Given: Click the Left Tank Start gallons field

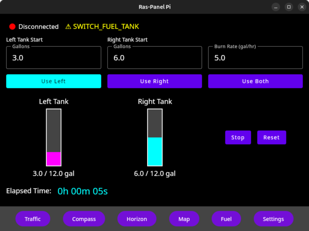Looking at the screenshot, I should coord(53,58).
